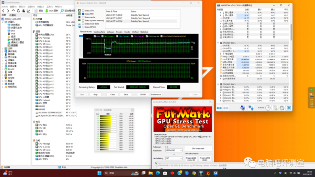
Task: Toggle the CPU Core #2 graph checkbox
Action: 117,36
